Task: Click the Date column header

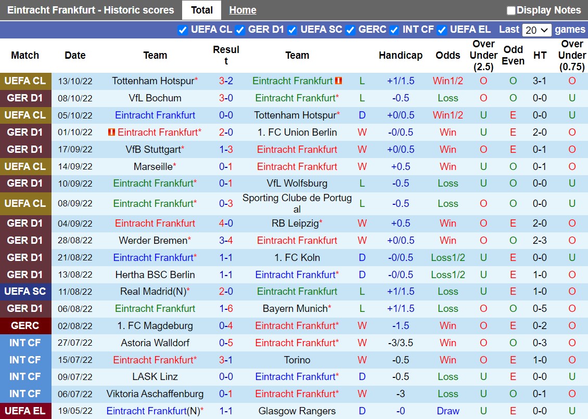Action: 75,56
